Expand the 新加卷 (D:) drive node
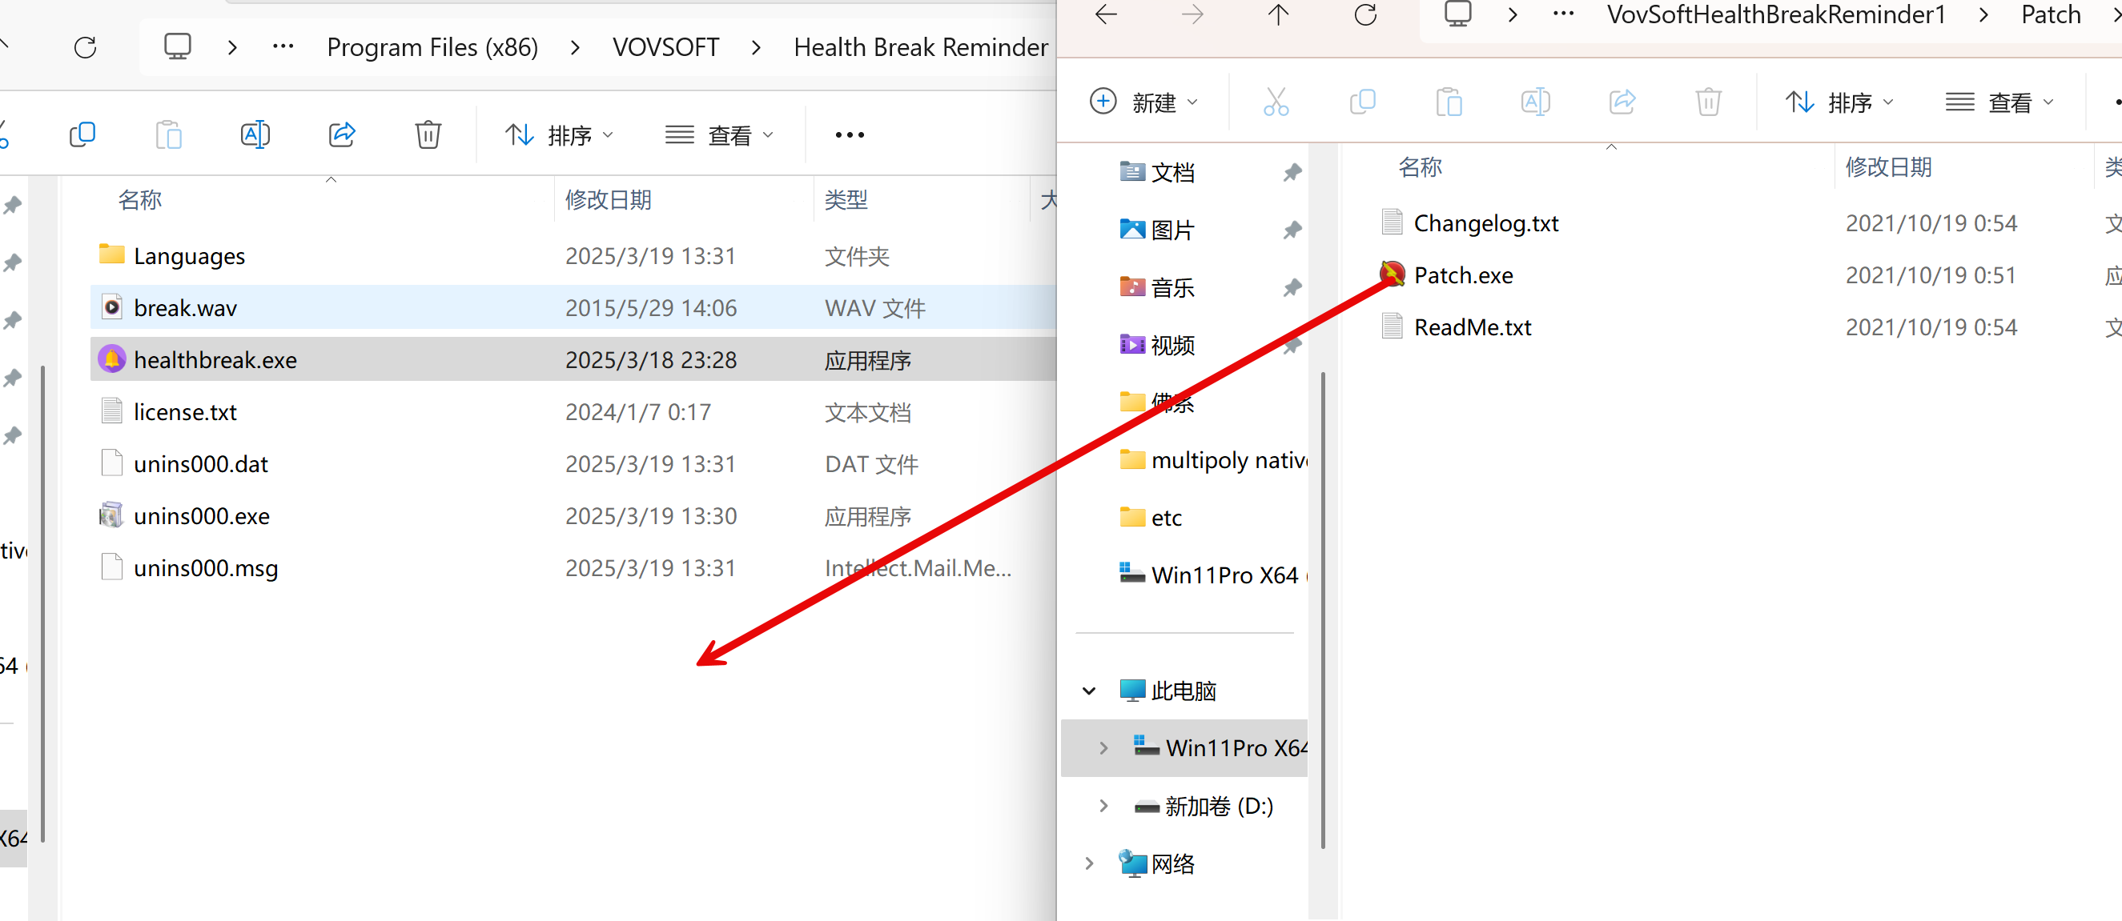This screenshot has width=2122, height=921. [x=1103, y=805]
